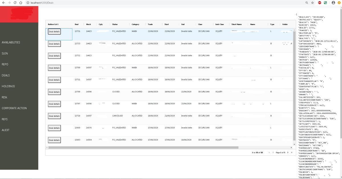
Task: Click the grid's vertical scroll-up arrow
Action: point(294,30)
